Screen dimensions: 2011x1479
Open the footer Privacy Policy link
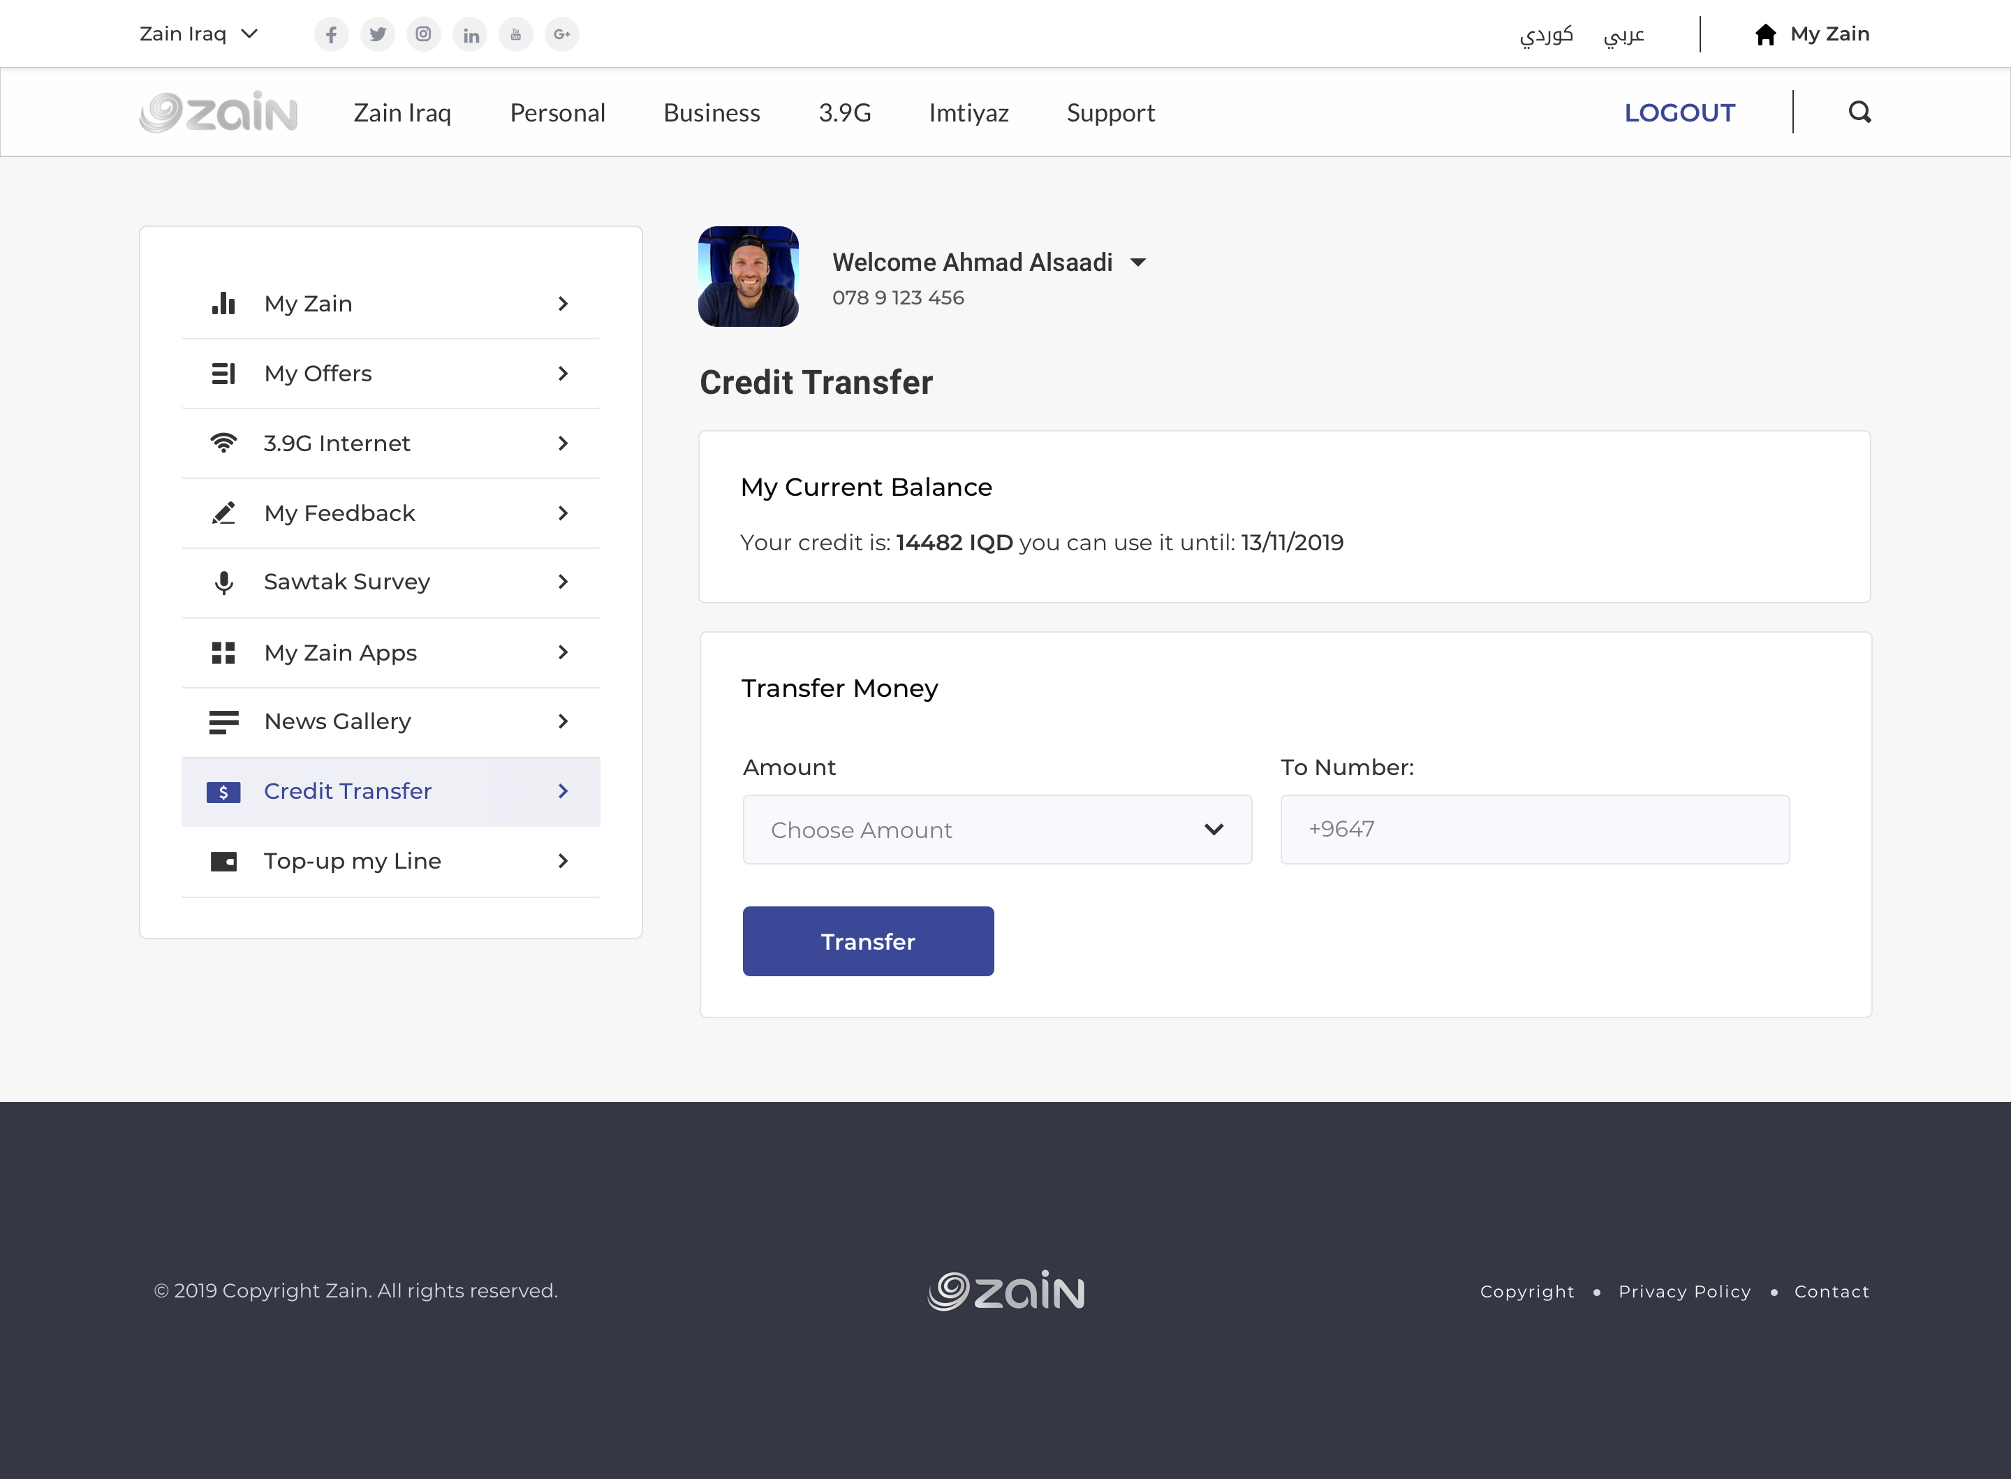[1684, 1291]
